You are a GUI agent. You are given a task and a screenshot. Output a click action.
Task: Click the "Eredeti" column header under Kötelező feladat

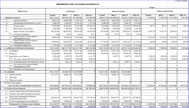pos(102,15)
